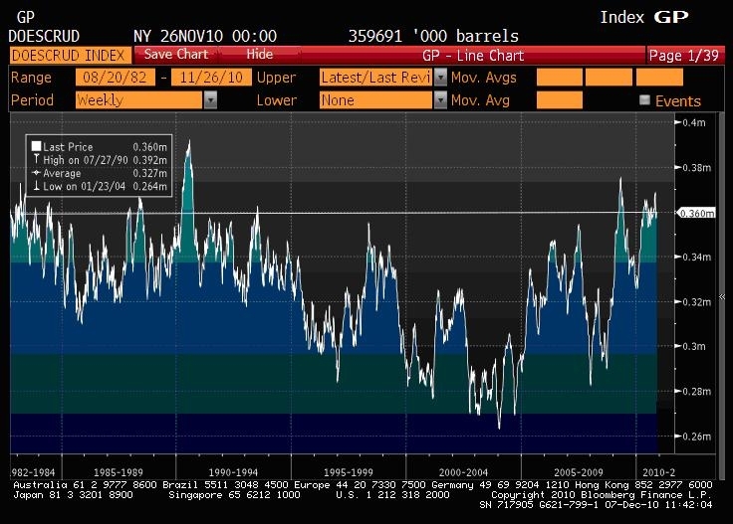
Task: Click the second Mov. Avgs input box
Action: (x=609, y=77)
